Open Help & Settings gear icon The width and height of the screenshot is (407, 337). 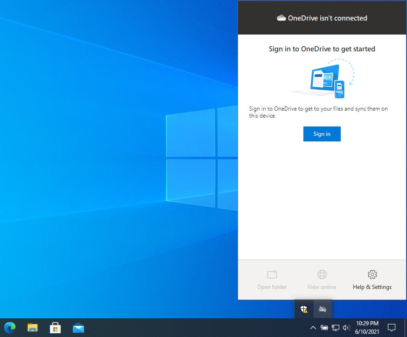(372, 274)
